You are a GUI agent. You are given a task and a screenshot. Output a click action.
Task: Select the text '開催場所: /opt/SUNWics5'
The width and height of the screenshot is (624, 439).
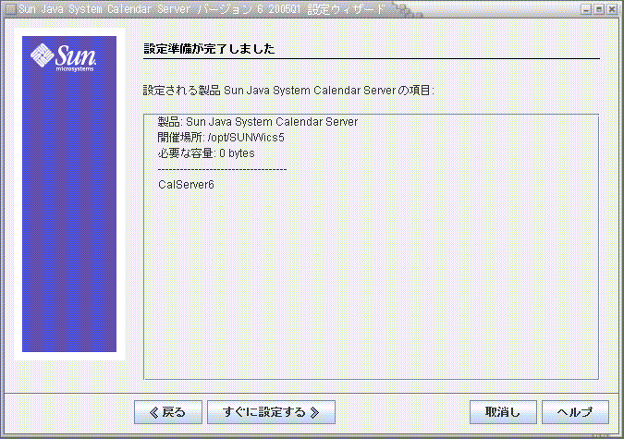(x=221, y=138)
